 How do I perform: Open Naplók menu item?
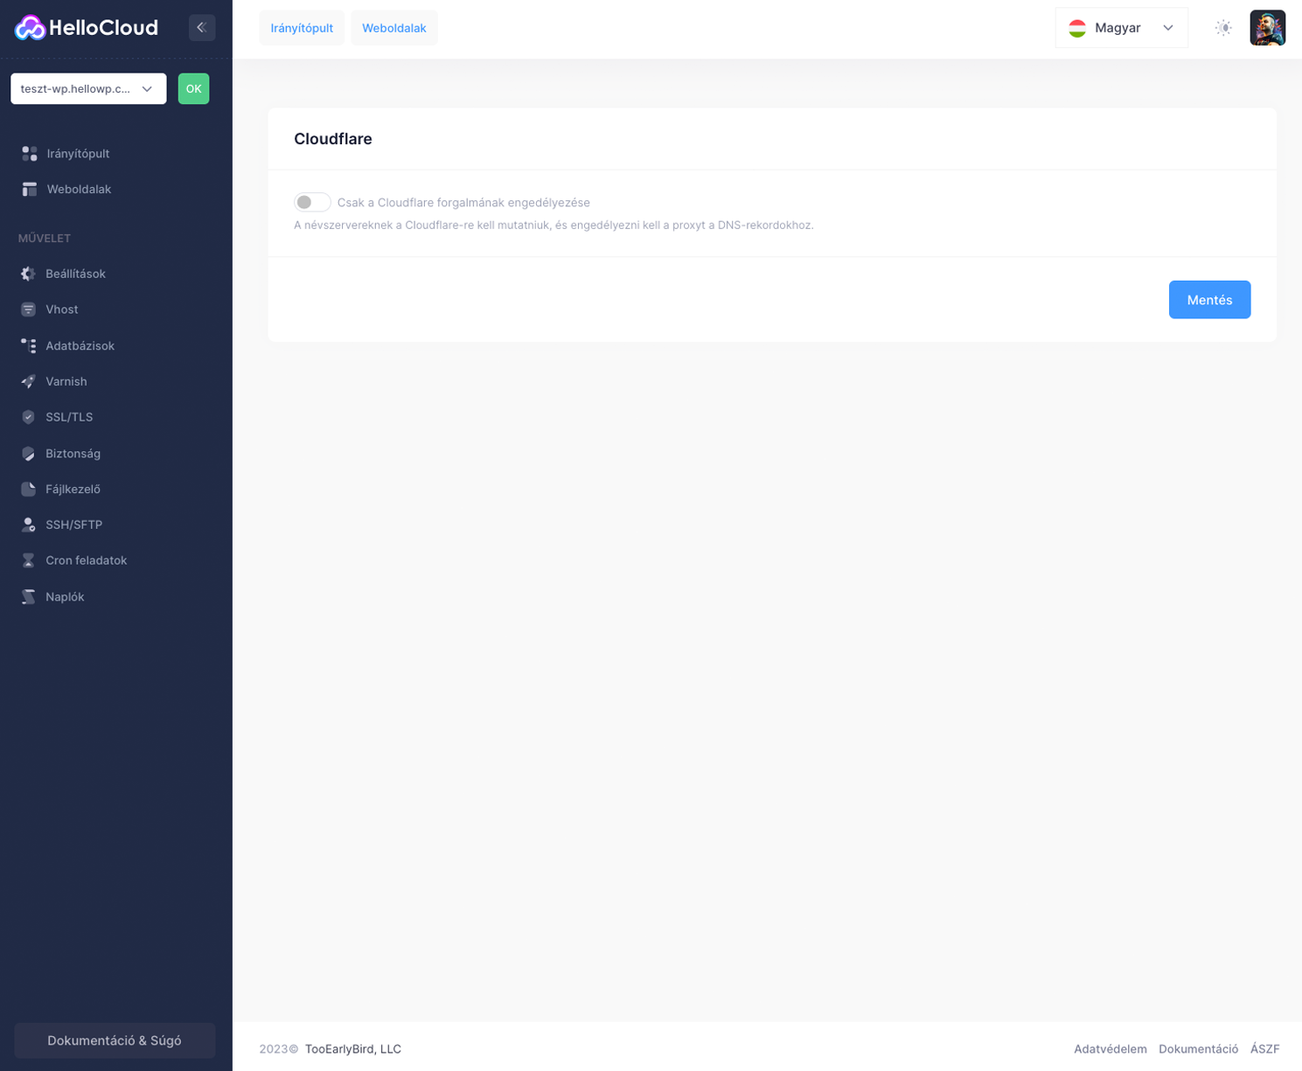[x=65, y=597]
